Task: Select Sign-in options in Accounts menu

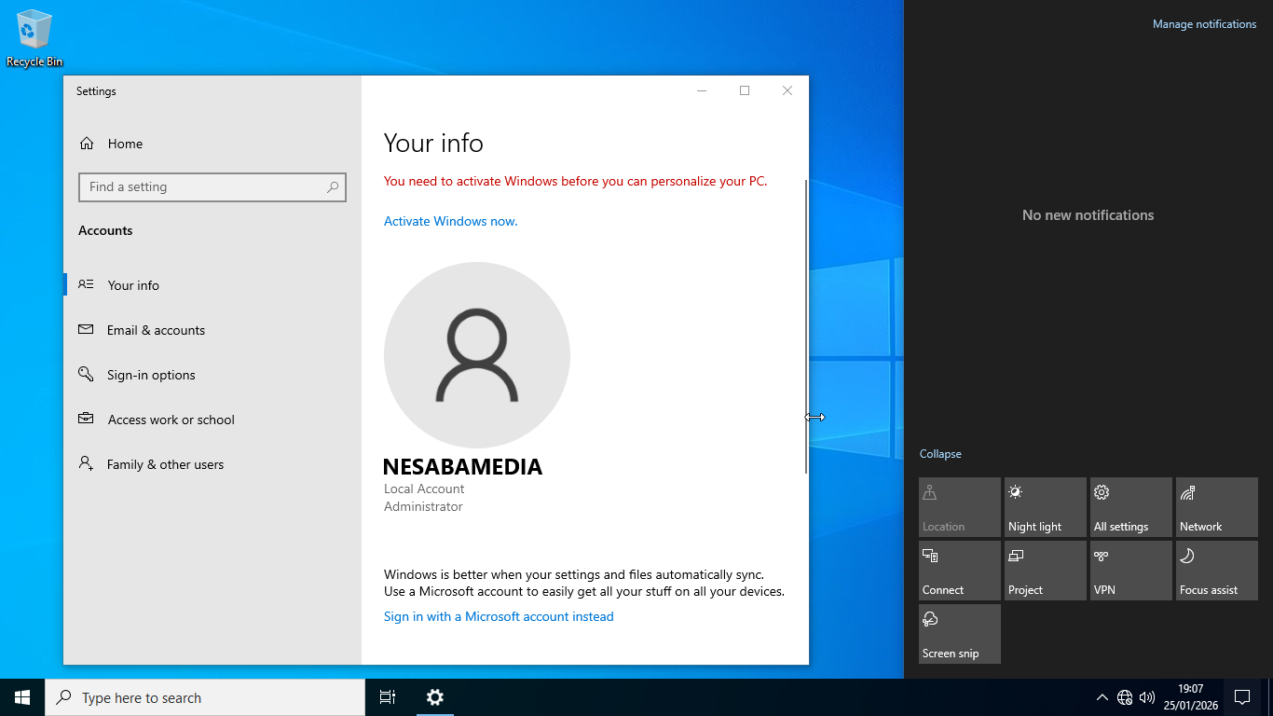Action: (151, 375)
